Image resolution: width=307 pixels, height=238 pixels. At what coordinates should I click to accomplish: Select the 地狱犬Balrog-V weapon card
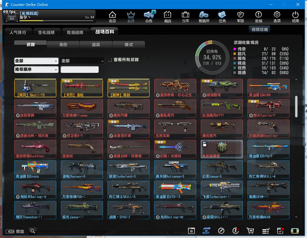[35, 190]
